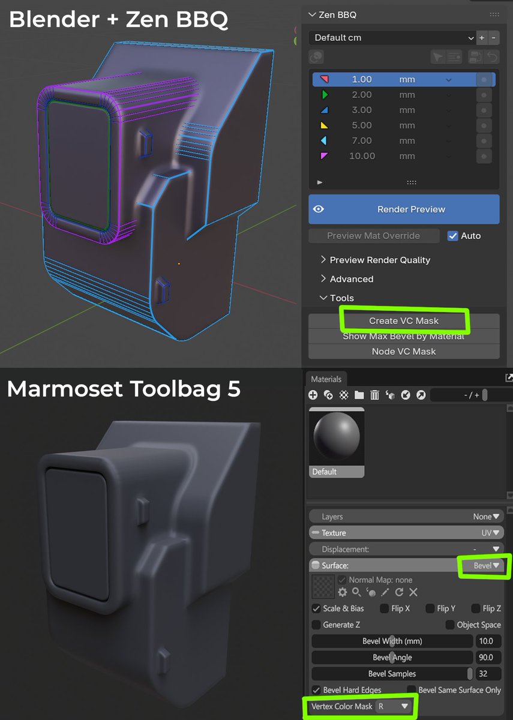Duplicate the selected material in Toolbag
The image size is (513, 720).
pyautogui.click(x=328, y=395)
